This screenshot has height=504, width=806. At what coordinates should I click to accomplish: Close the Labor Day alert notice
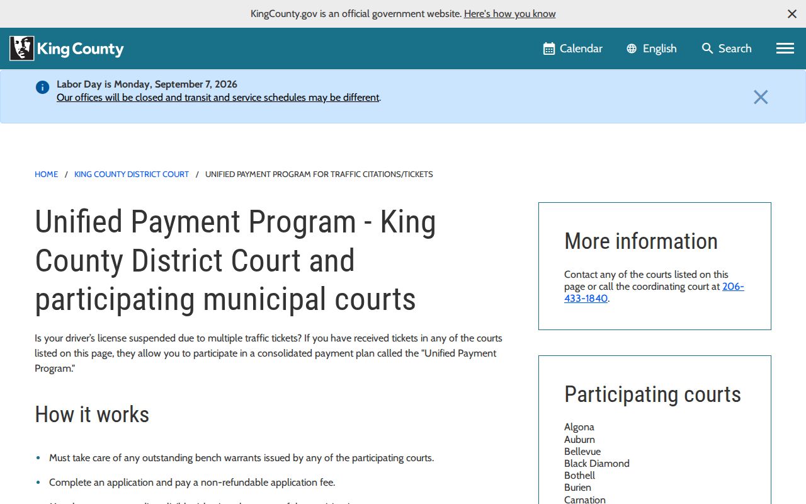(x=761, y=97)
